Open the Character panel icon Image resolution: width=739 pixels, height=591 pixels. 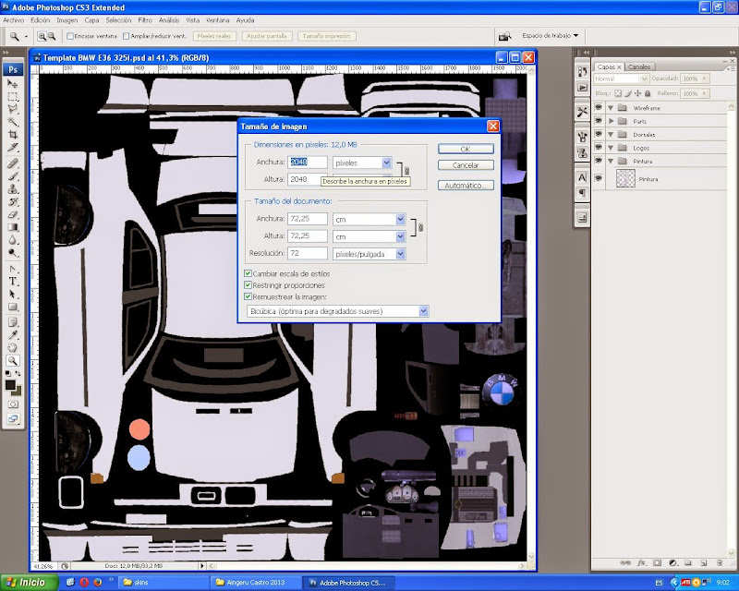click(583, 177)
